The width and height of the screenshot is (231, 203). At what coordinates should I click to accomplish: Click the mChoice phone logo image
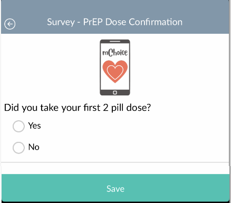(115, 67)
